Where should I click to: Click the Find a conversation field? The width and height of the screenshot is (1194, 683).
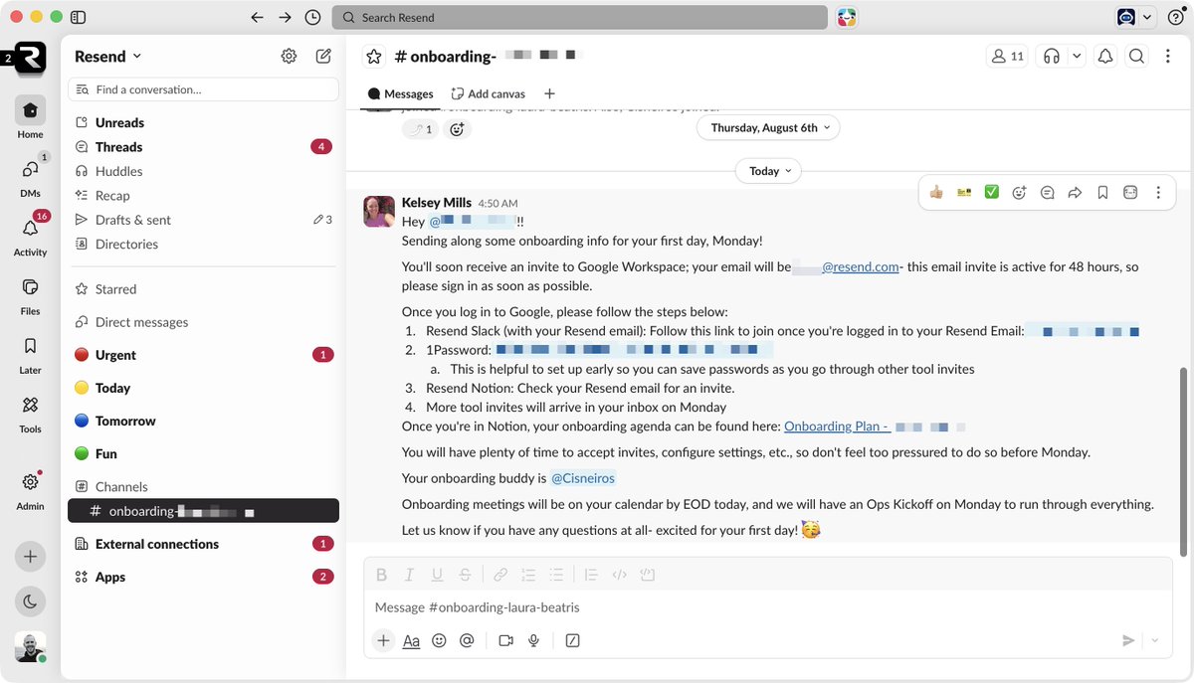point(203,89)
